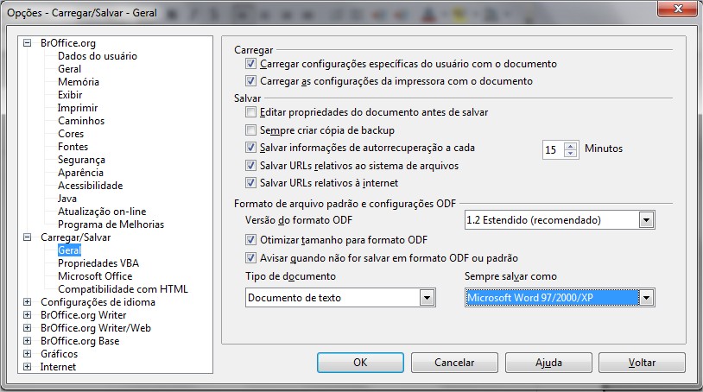This screenshot has width=703, height=392.
Task: Select Carregar/Salvar tree label
Action: 75,237
